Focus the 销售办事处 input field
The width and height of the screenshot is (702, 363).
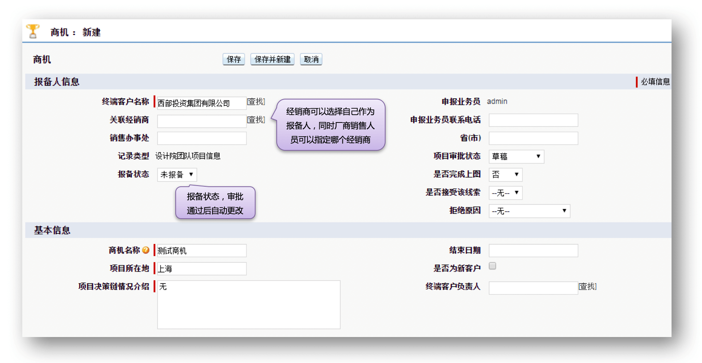pyautogui.click(x=202, y=138)
